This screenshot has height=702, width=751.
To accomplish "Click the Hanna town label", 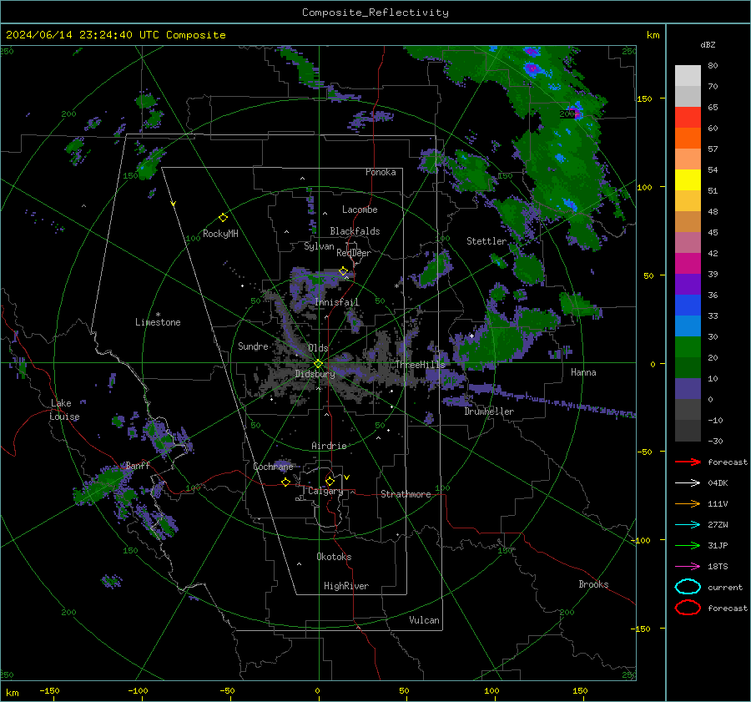I will (583, 372).
